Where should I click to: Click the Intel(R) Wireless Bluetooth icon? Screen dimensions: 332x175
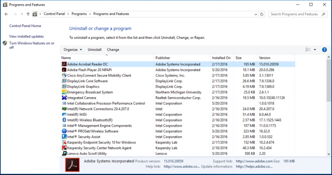64,120
